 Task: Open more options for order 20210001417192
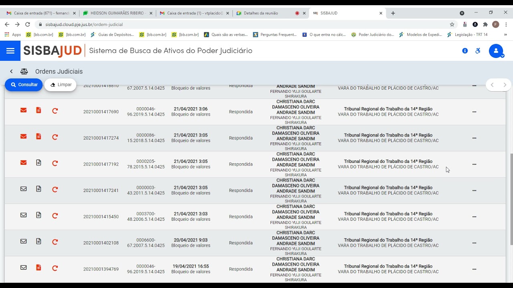click(474, 164)
